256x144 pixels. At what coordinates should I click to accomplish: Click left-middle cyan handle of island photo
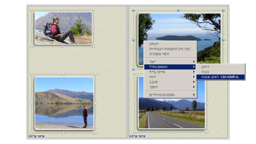pos(134,40)
